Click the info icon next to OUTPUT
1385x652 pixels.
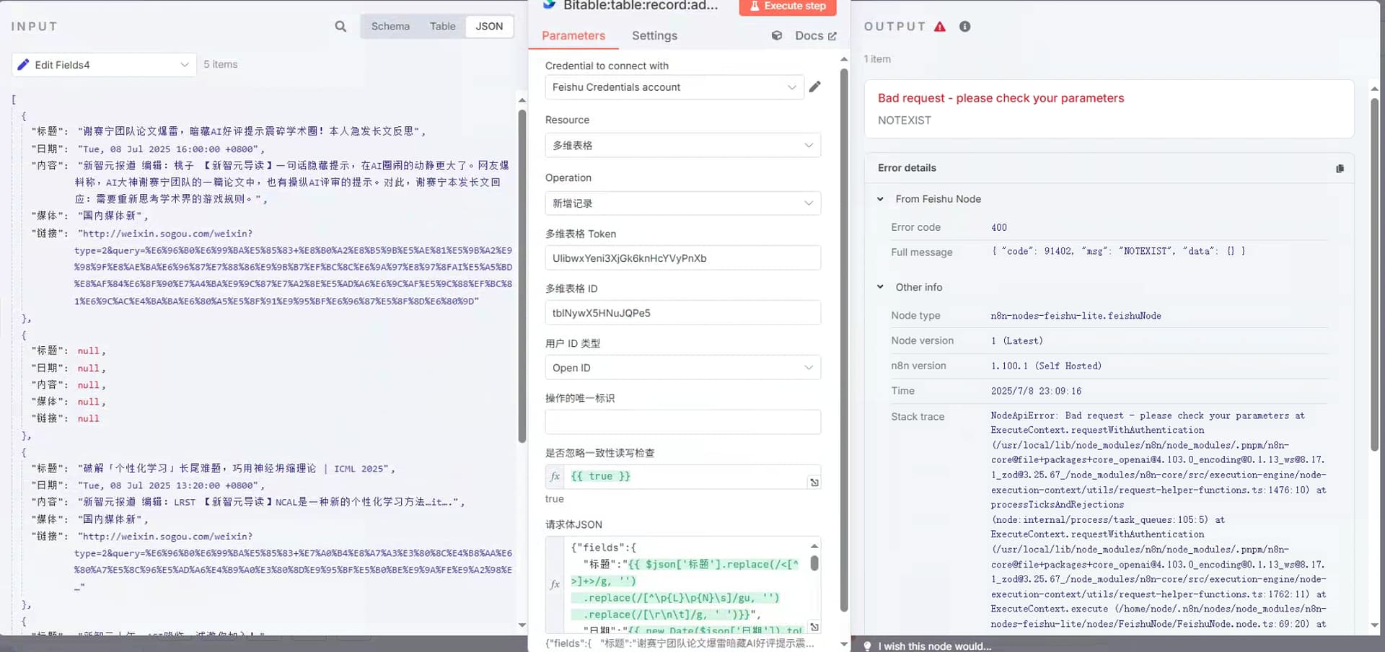click(x=965, y=26)
